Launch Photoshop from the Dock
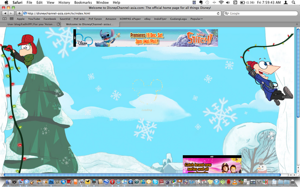300x187 pixels. pos(51,182)
